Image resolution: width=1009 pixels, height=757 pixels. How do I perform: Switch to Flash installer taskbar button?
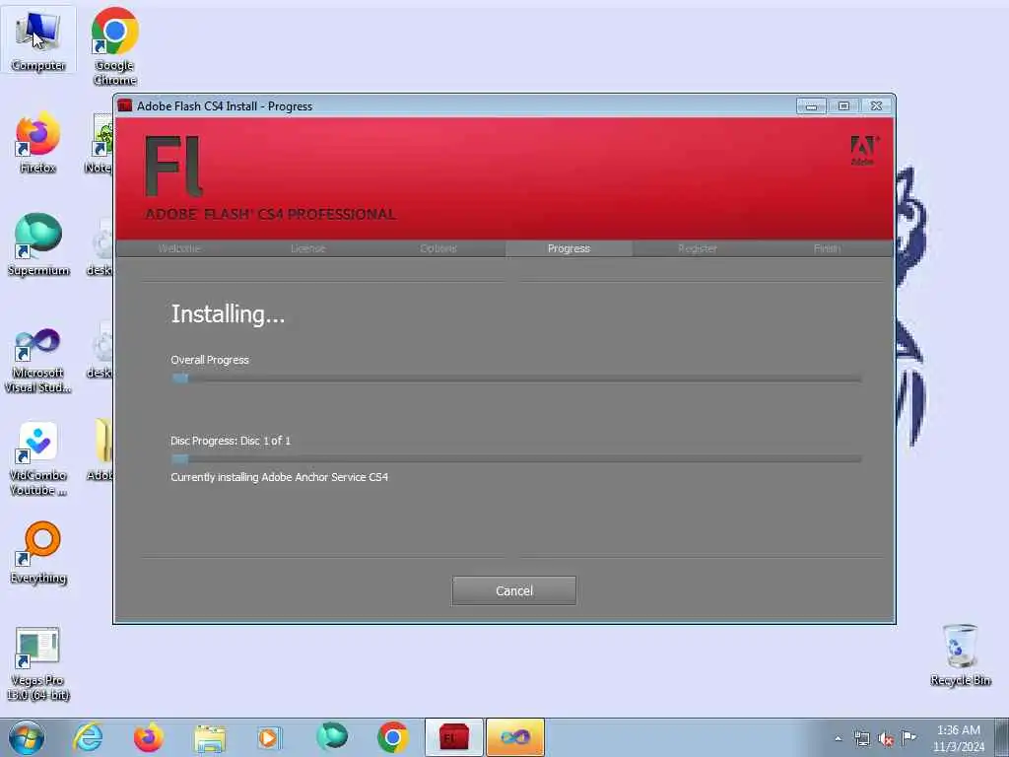(453, 737)
